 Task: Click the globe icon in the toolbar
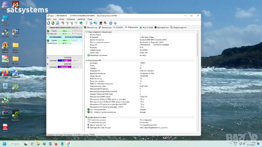pyautogui.click(x=81, y=23)
